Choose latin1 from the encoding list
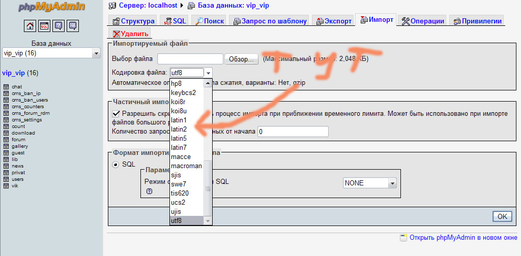This screenshot has width=521, height=256. click(179, 120)
